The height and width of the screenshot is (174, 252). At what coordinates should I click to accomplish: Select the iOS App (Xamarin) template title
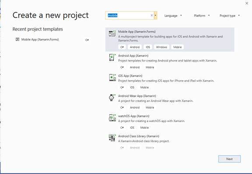pyautogui.click(x=130, y=76)
